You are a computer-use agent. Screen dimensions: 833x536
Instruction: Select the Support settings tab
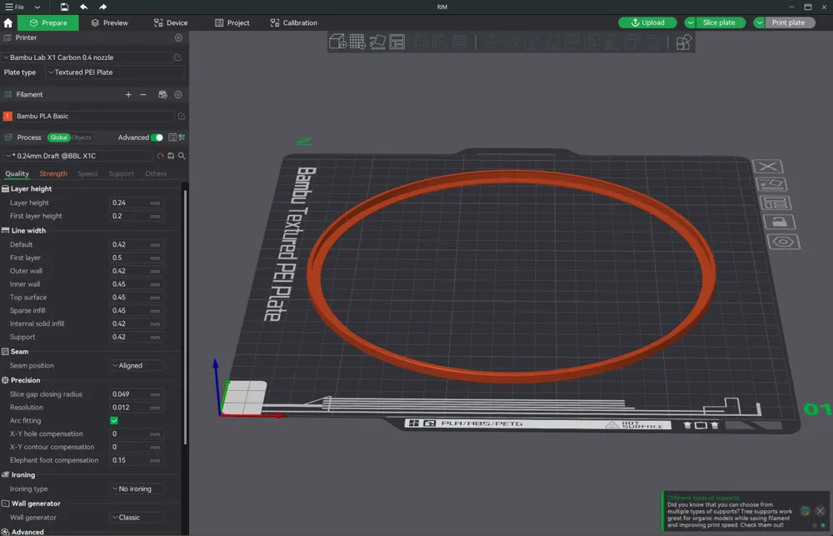[x=121, y=174]
